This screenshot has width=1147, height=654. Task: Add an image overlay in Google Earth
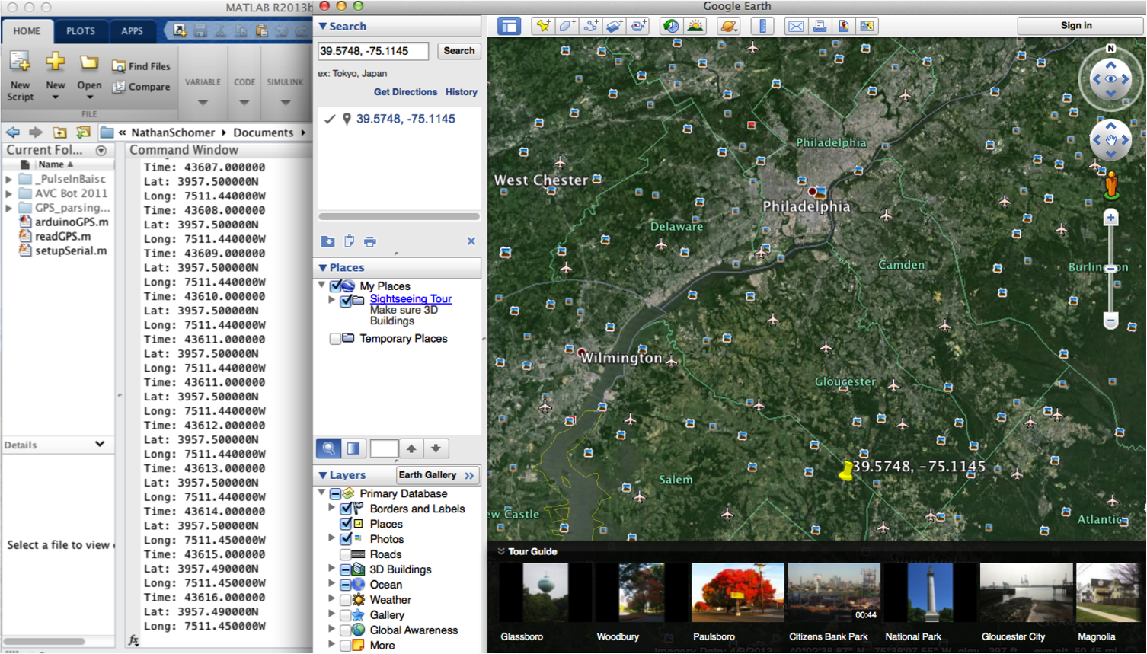(615, 26)
